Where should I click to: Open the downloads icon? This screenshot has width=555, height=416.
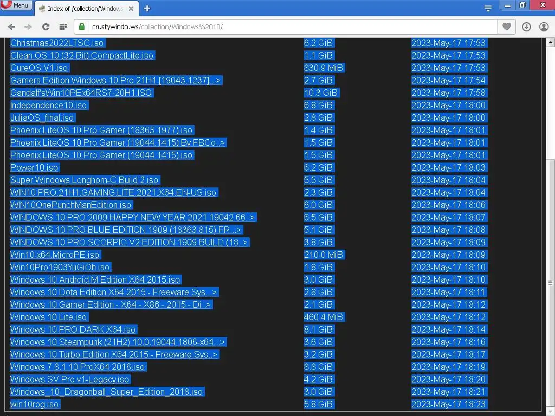pyautogui.click(x=526, y=27)
